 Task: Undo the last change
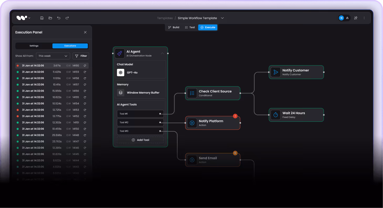point(59,18)
